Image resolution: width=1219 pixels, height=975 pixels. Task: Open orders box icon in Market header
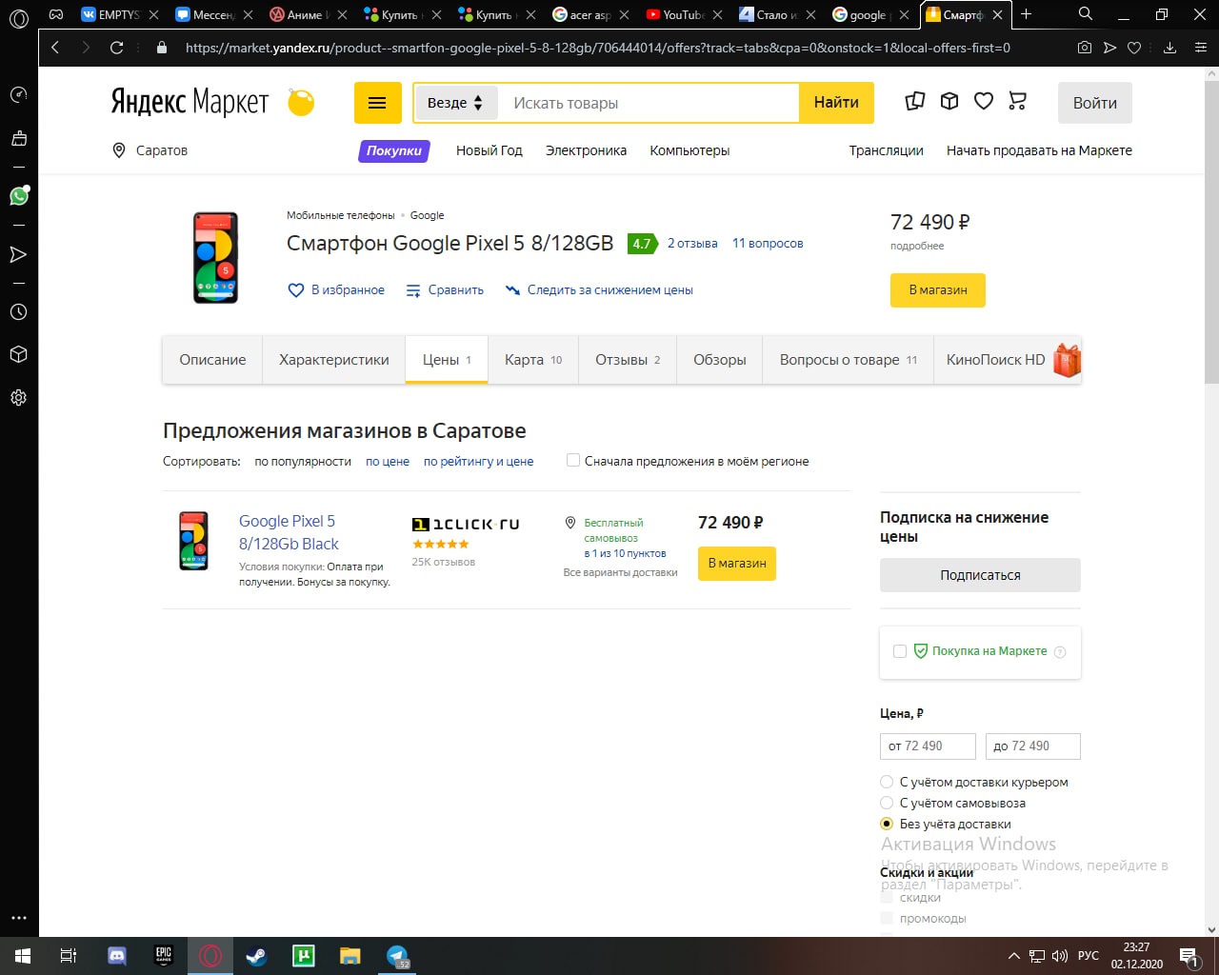coord(949,101)
